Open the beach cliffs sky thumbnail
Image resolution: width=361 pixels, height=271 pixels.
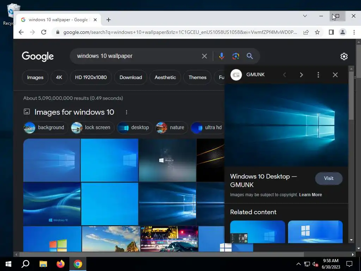click(x=111, y=239)
